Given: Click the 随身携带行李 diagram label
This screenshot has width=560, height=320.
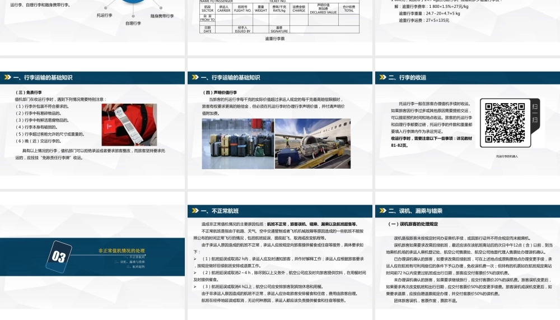Looking at the screenshot, I should [x=162, y=16].
